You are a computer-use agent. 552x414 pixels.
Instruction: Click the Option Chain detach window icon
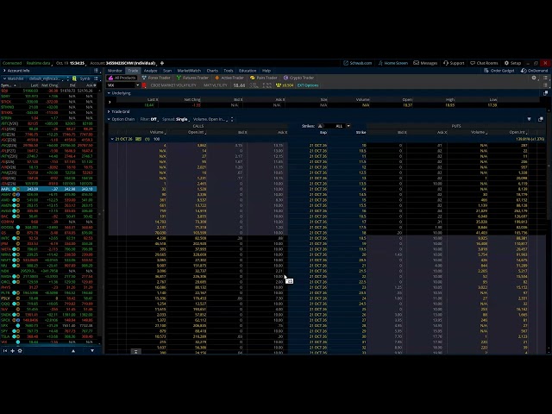[x=541, y=119]
